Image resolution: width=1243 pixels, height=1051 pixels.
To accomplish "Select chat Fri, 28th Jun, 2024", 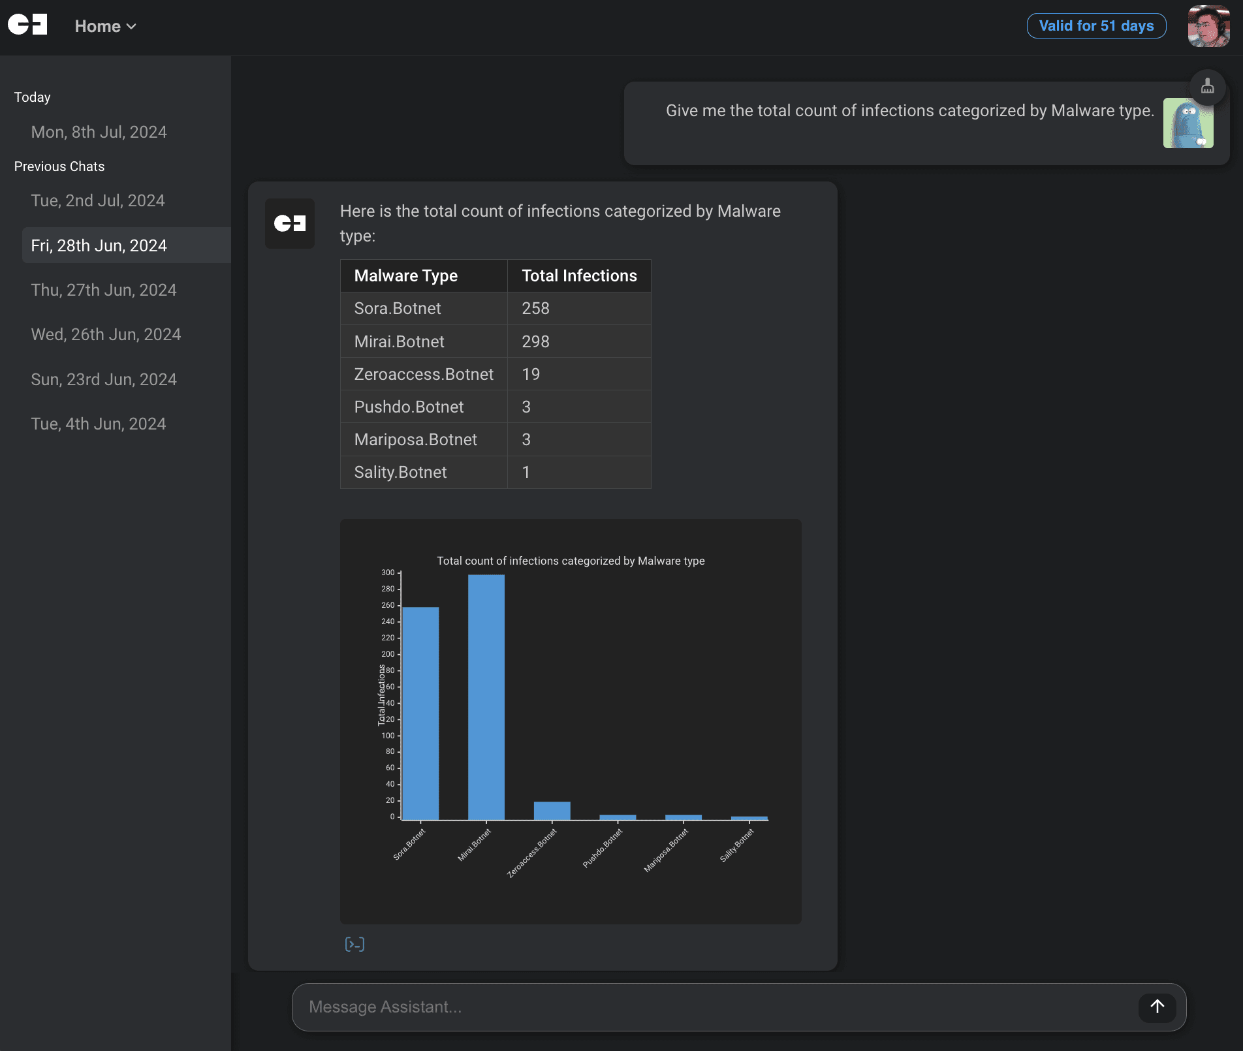I will click(127, 245).
